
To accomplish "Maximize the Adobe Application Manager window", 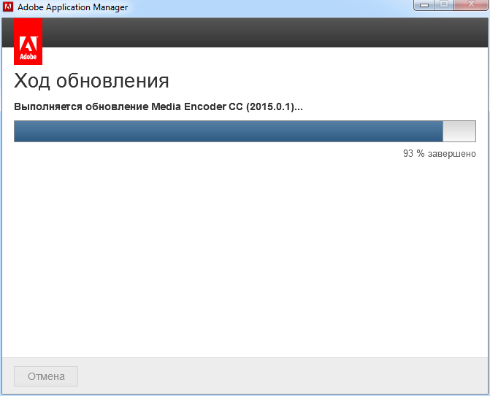I will click(444, 4).
